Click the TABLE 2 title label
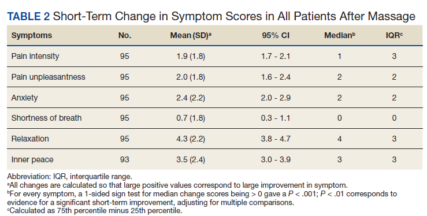This screenshot has width=427, height=216. click(28, 16)
